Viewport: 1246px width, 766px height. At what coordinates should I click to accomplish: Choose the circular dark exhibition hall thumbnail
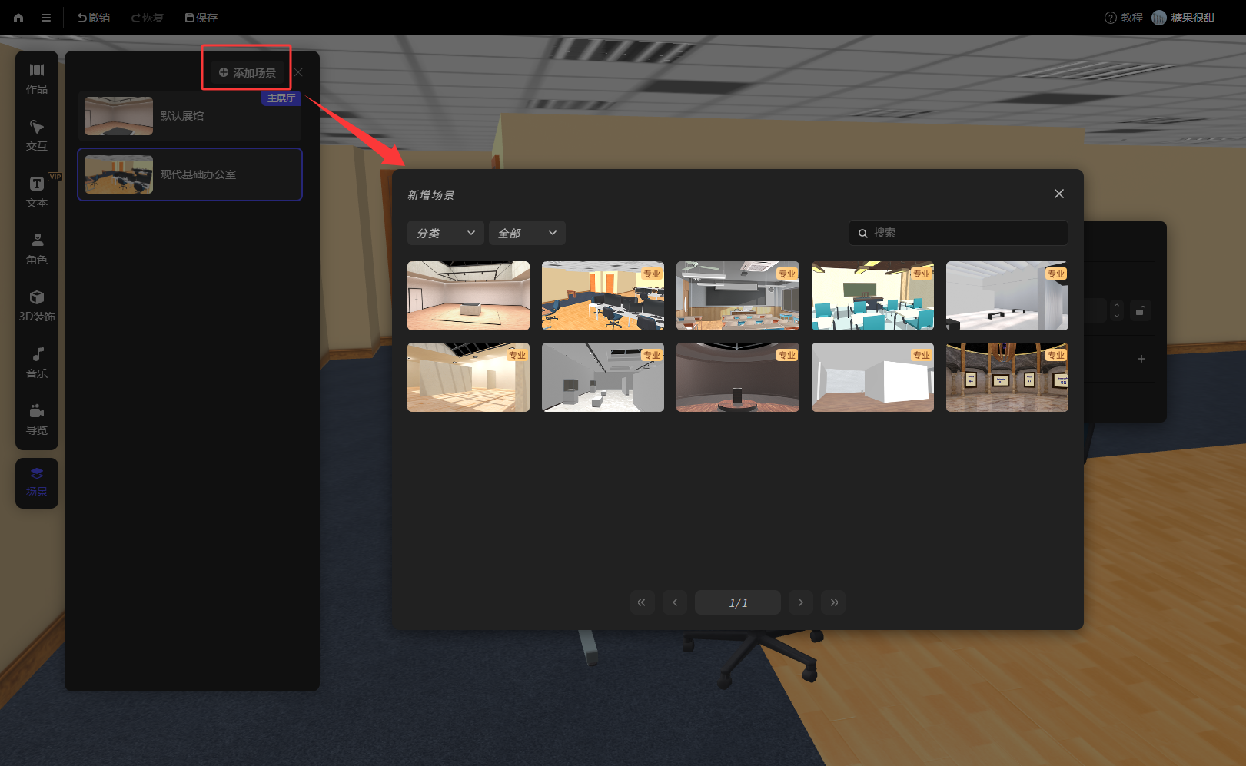(x=738, y=377)
